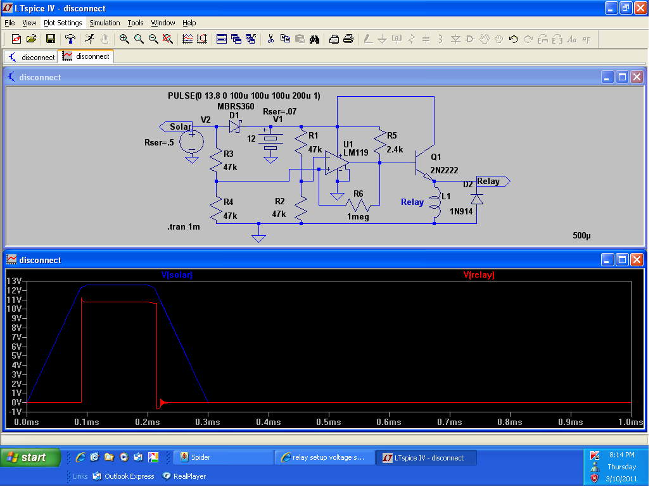Select the Label Net tool
The width and height of the screenshot is (660, 487).
[397, 39]
